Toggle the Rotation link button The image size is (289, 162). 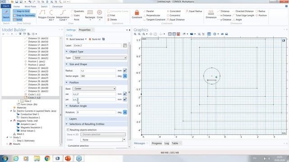pyautogui.click(x=125, y=112)
